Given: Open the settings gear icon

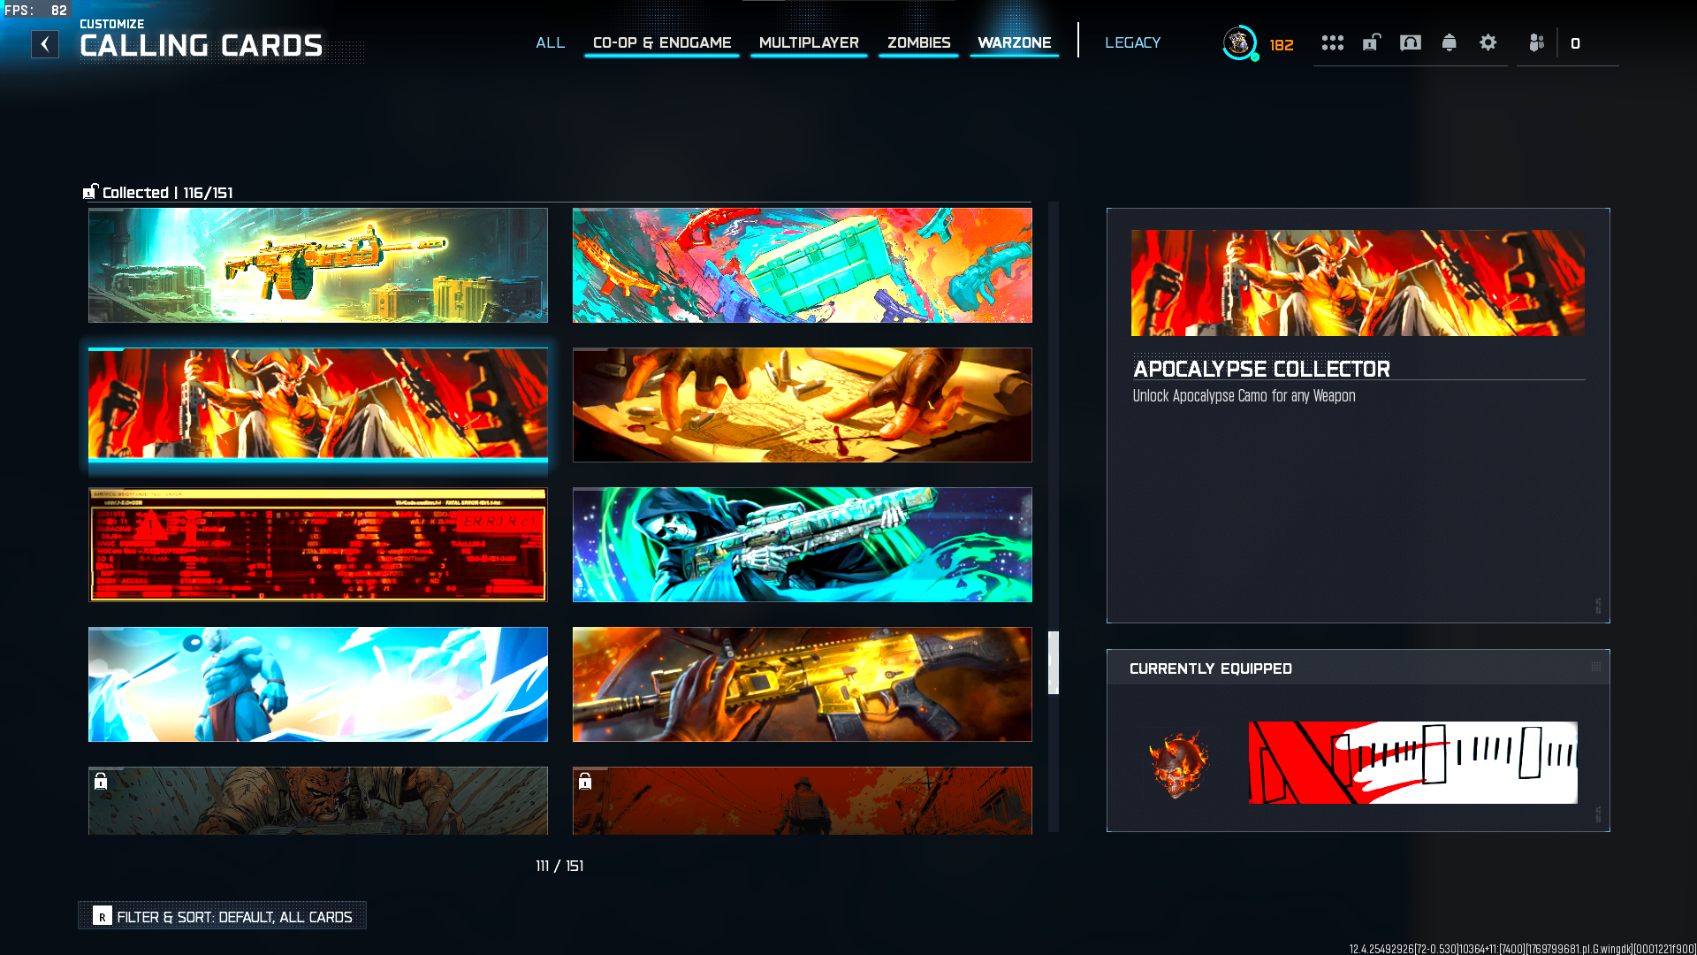Looking at the screenshot, I should tap(1488, 42).
